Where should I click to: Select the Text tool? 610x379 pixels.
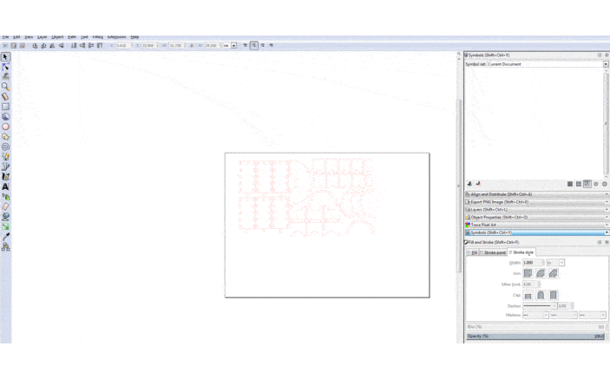pos(5,187)
